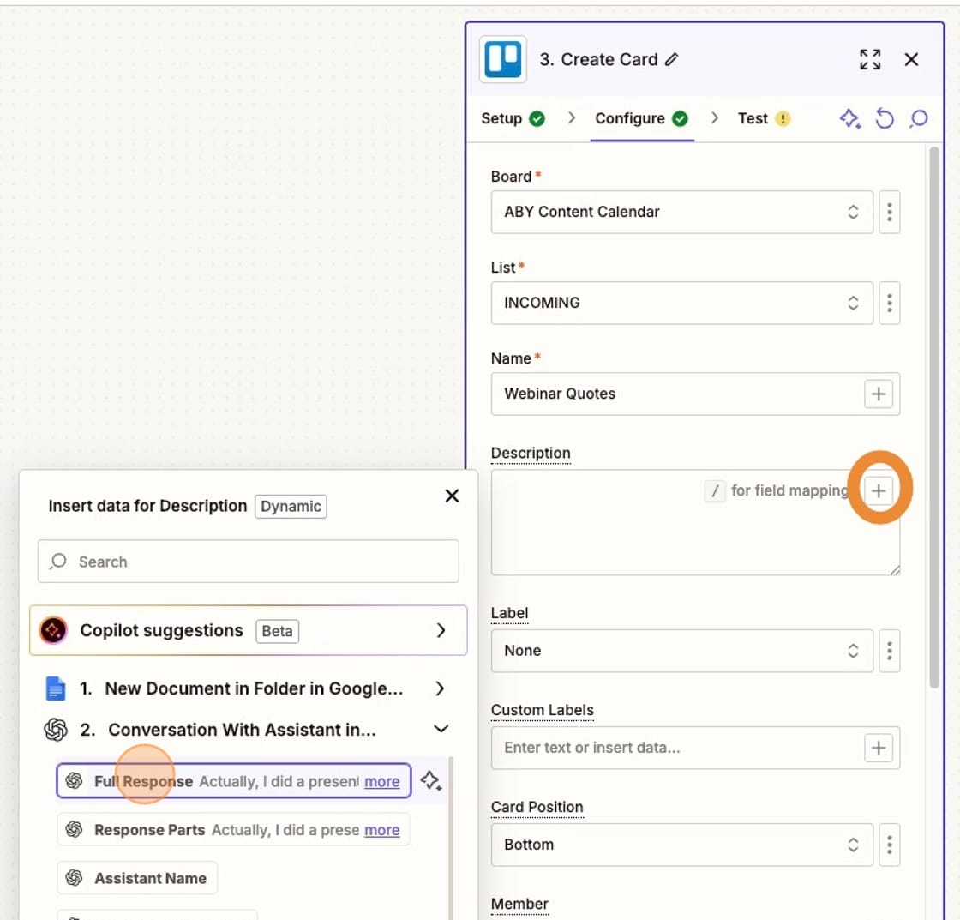Click the plus icon beside the Name field
Screen dimensions: 960x920
click(x=879, y=394)
